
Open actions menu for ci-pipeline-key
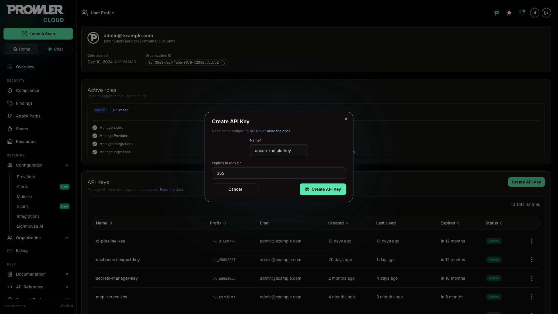pos(532,241)
